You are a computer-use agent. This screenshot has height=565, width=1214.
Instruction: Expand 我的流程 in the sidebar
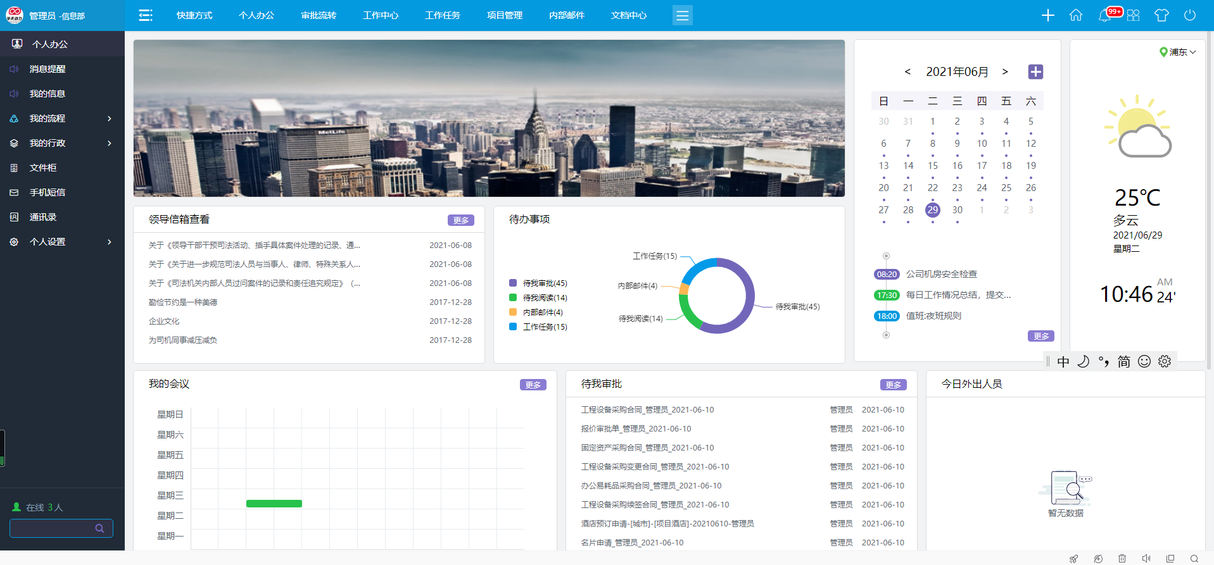click(62, 118)
